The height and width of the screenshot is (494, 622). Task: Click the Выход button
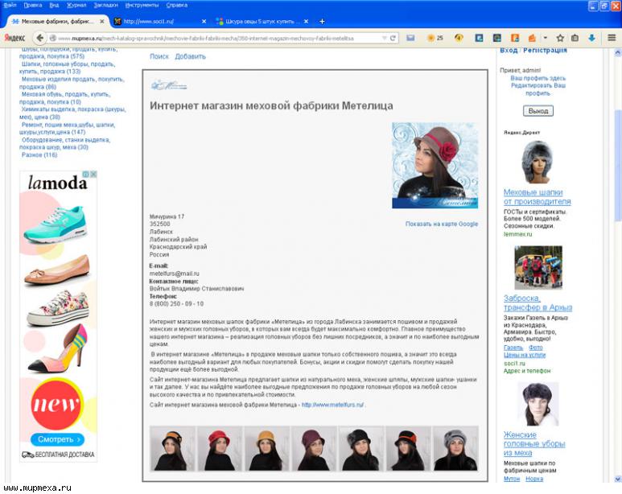538,111
